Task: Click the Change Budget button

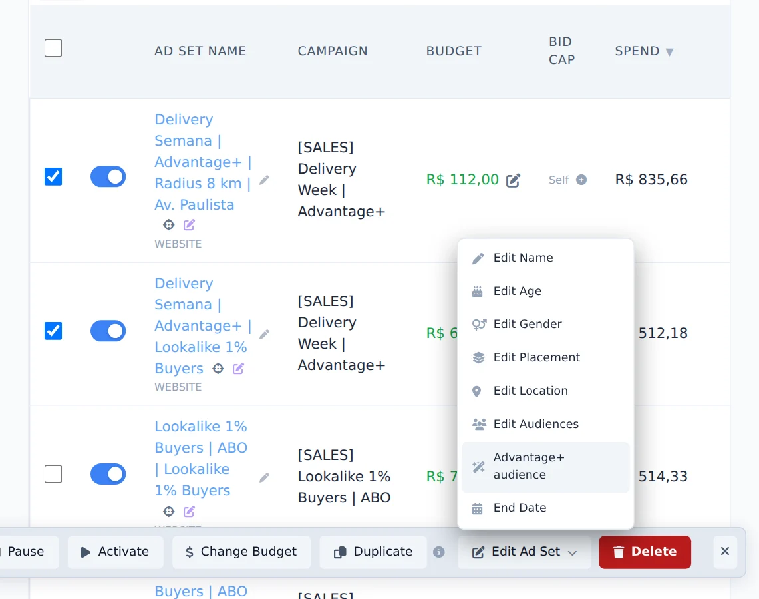Action: point(241,552)
